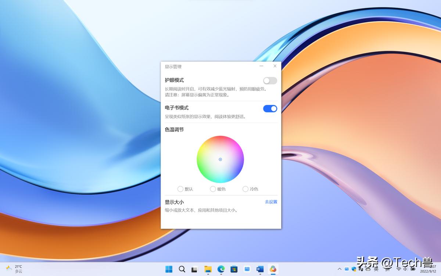Open the Start menu
This screenshot has width=441, height=276.
[x=169, y=269]
